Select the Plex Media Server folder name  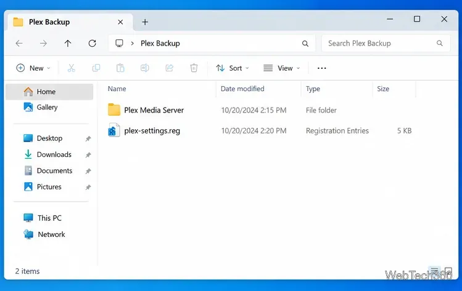154,110
